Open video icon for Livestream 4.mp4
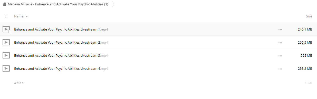 point(6,68)
